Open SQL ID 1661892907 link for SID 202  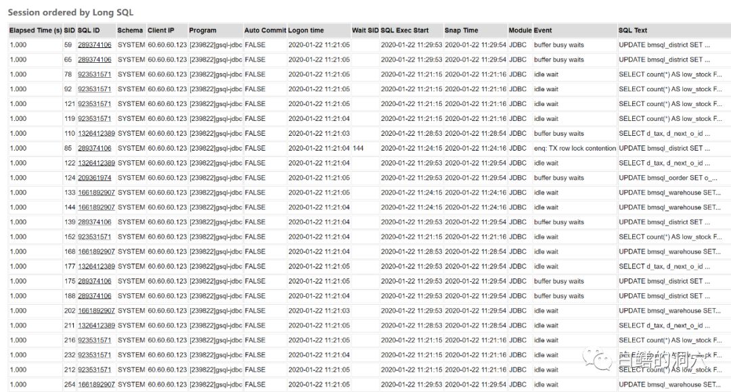(96, 311)
